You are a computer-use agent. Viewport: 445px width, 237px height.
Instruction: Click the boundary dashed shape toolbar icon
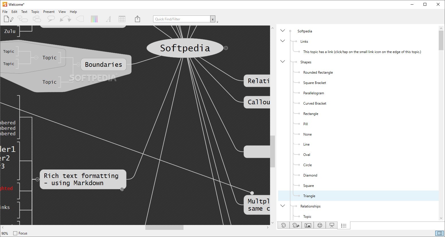coord(80,19)
